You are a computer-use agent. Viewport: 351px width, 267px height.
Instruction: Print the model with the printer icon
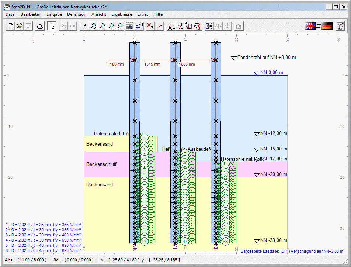pyautogui.click(x=40, y=26)
